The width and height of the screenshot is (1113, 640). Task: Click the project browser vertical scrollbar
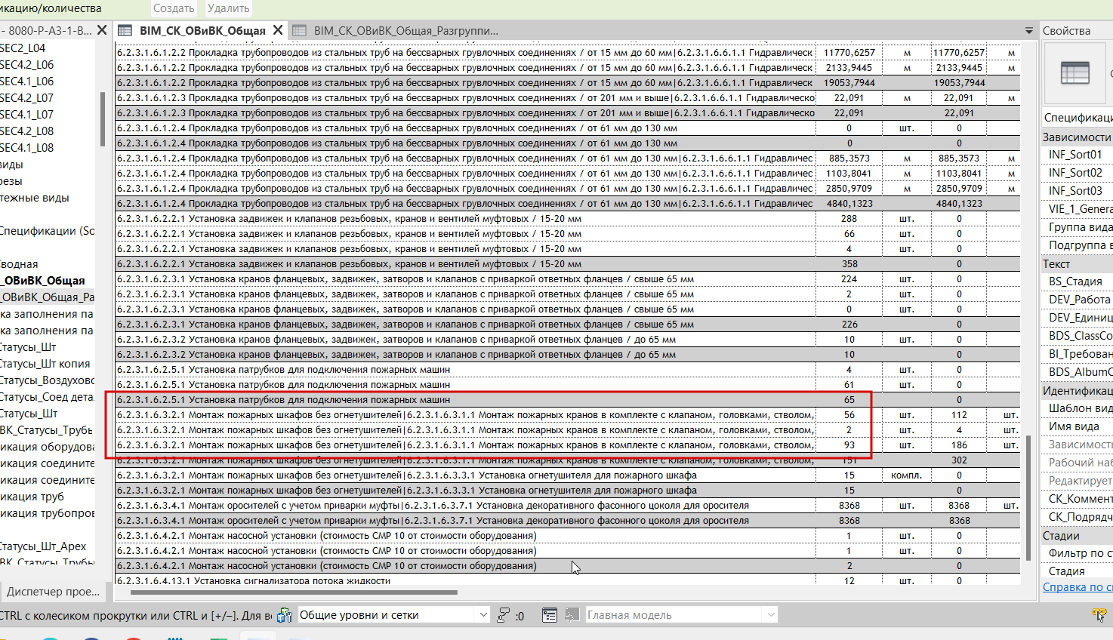[102, 118]
